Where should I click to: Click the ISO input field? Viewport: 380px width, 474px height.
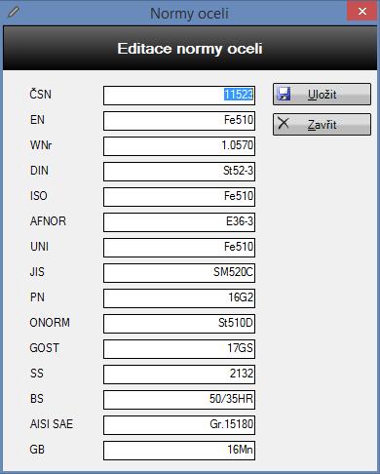click(179, 197)
